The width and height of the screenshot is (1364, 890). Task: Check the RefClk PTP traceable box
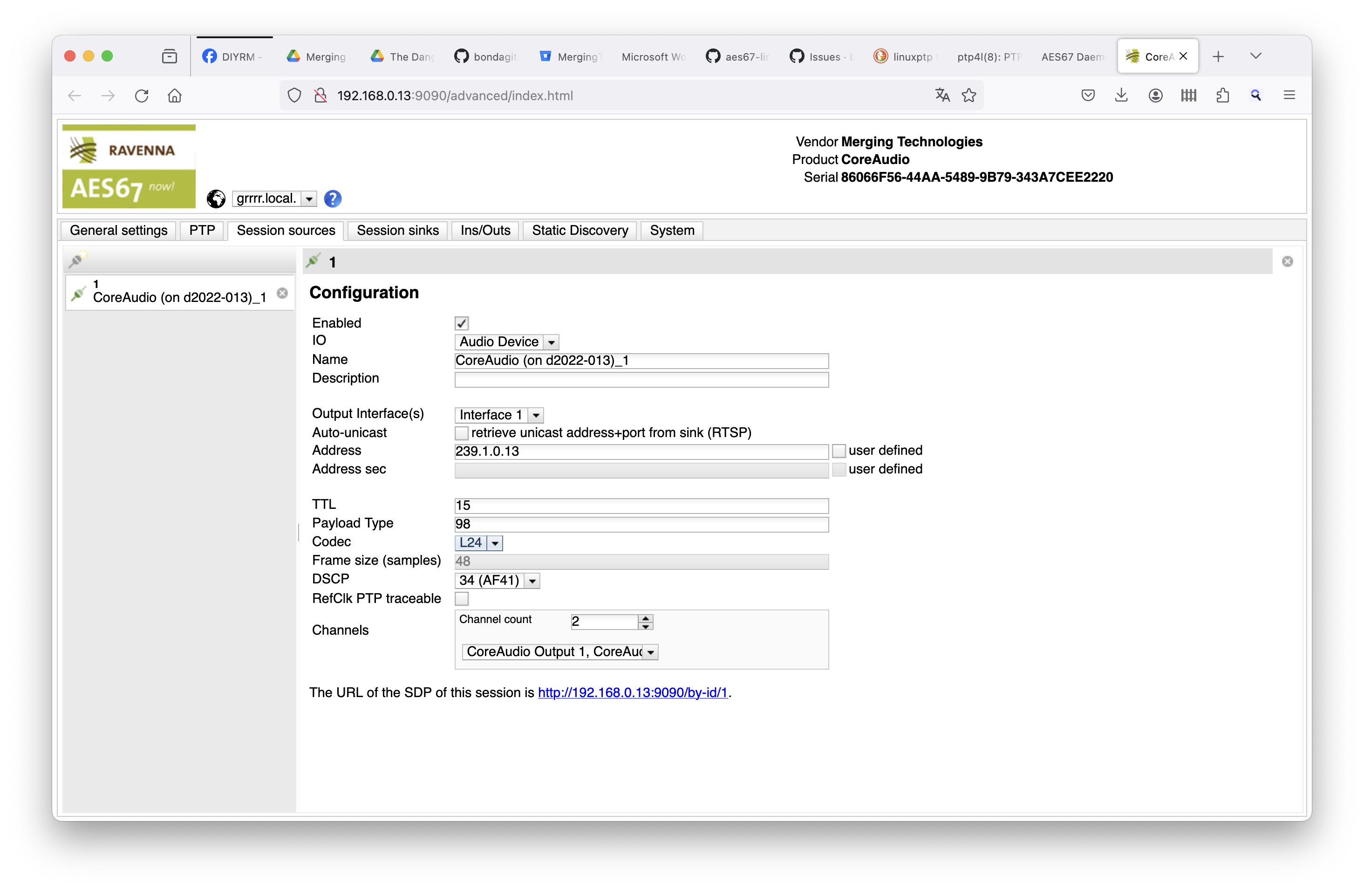pos(461,599)
